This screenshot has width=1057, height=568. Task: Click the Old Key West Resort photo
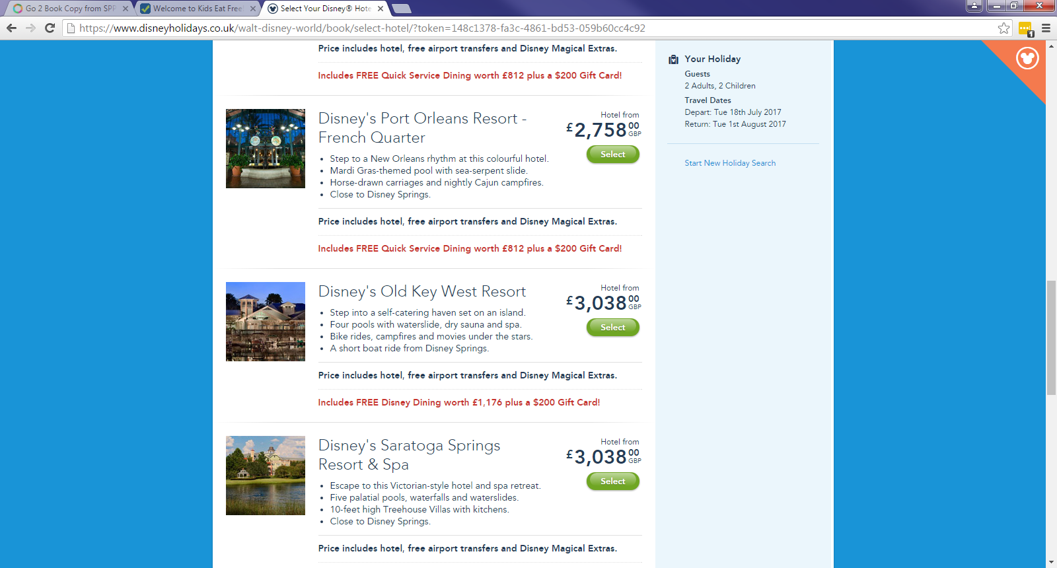pos(266,322)
